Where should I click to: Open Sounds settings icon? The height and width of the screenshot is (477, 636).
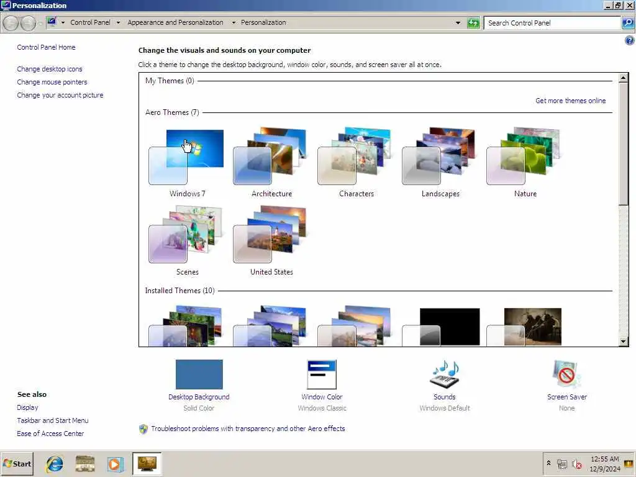point(445,375)
